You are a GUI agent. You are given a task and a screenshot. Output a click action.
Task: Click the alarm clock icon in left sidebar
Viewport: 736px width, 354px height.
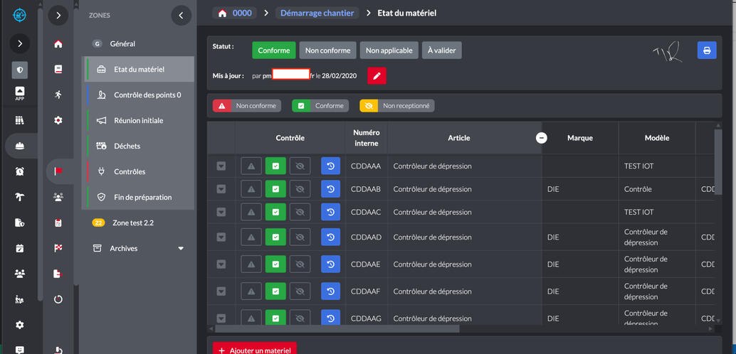19,171
